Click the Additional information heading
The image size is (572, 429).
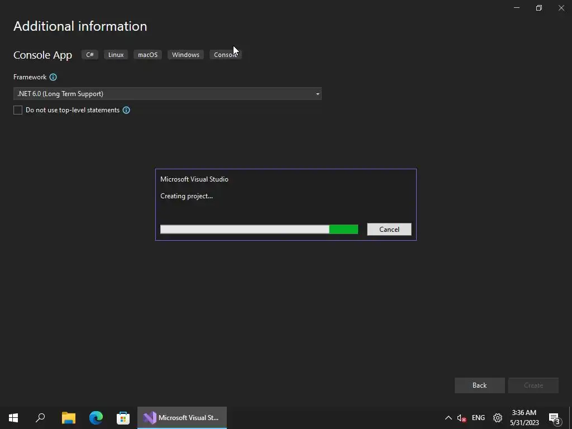[x=80, y=26]
